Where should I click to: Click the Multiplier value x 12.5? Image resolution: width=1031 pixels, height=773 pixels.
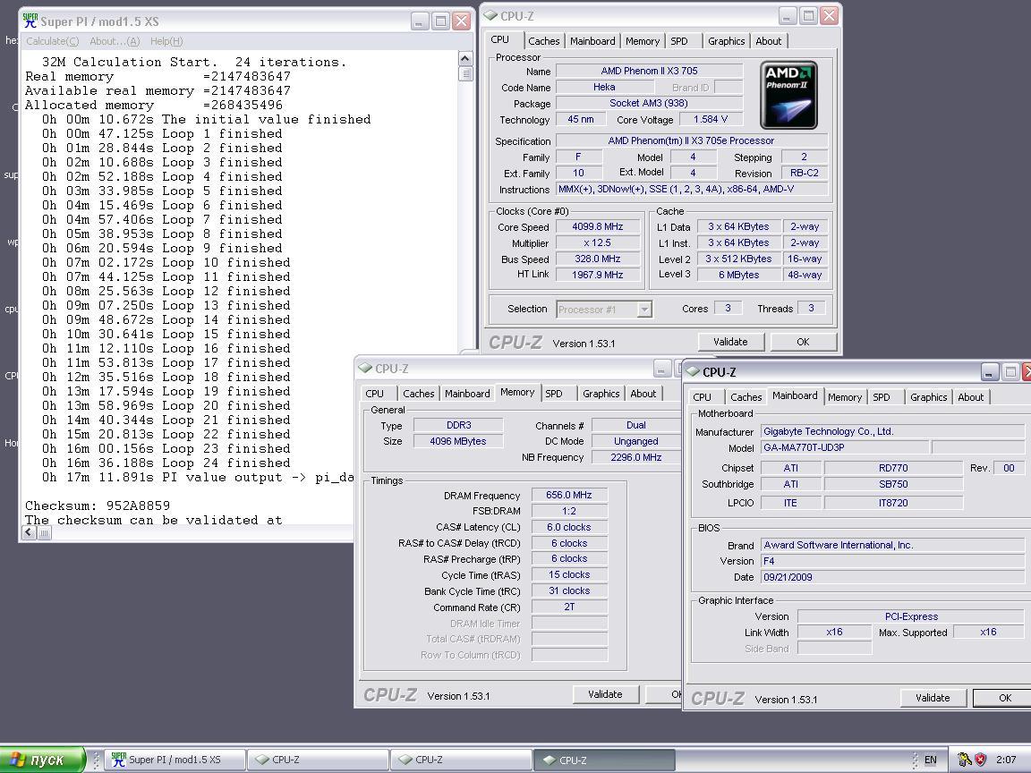click(598, 242)
